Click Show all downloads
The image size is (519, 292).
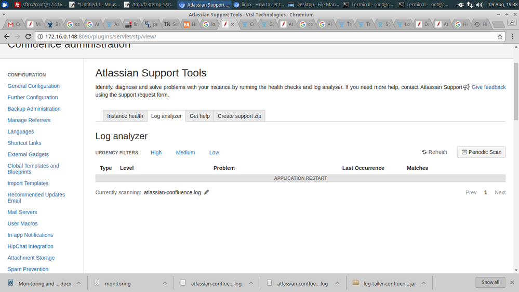490,283
